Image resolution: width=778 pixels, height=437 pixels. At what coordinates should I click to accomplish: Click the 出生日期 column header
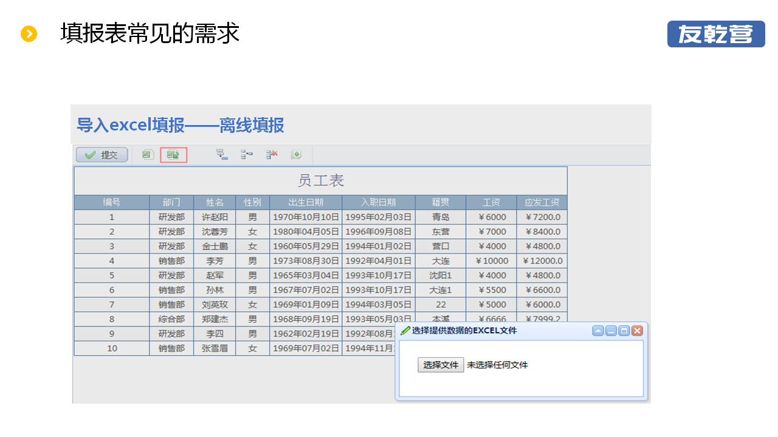click(x=306, y=203)
